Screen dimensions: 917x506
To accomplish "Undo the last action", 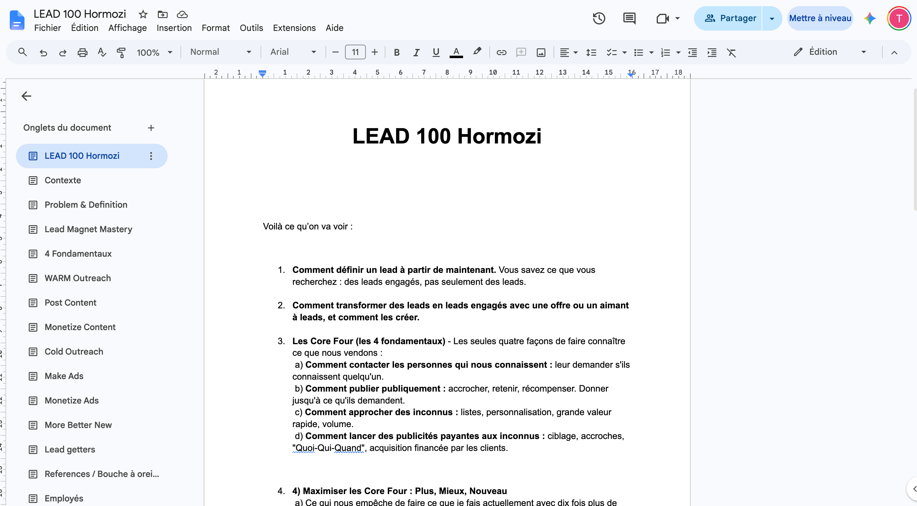I will tap(43, 53).
